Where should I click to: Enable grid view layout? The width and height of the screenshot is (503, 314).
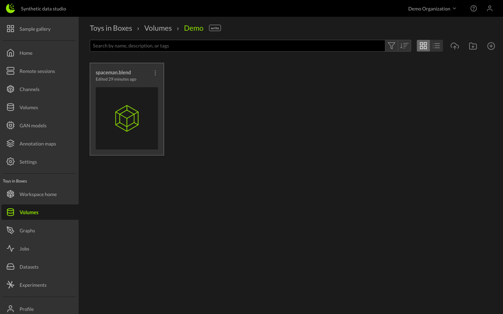(423, 45)
